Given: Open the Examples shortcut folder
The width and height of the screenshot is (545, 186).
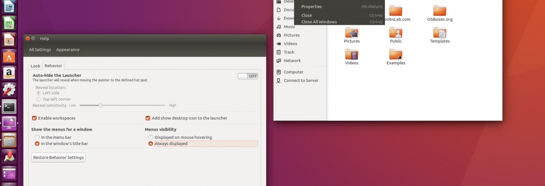Looking at the screenshot, I should pyautogui.click(x=396, y=57).
